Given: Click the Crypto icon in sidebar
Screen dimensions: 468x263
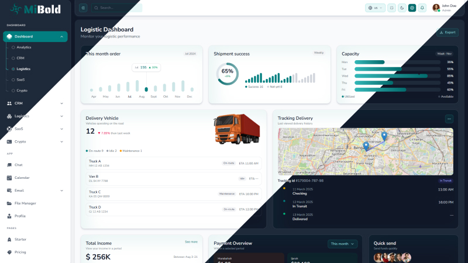Looking at the screenshot, I should (x=9, y=142).
